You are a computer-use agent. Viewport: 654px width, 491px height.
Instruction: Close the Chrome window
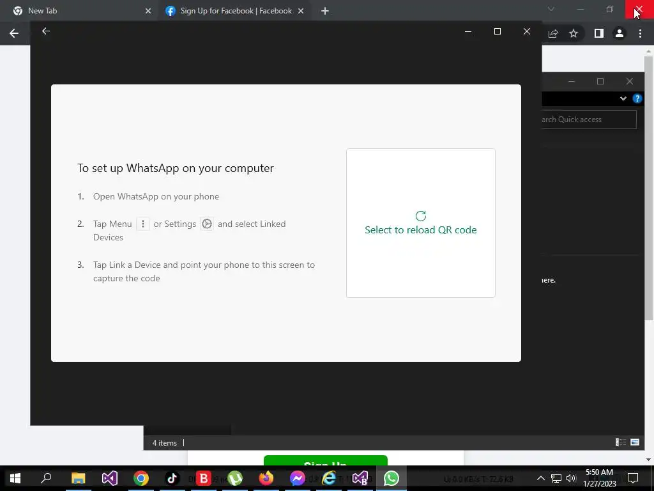(x=639, y=9)
